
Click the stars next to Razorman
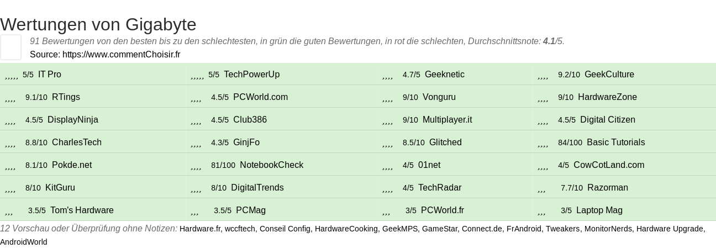(541, 188)
